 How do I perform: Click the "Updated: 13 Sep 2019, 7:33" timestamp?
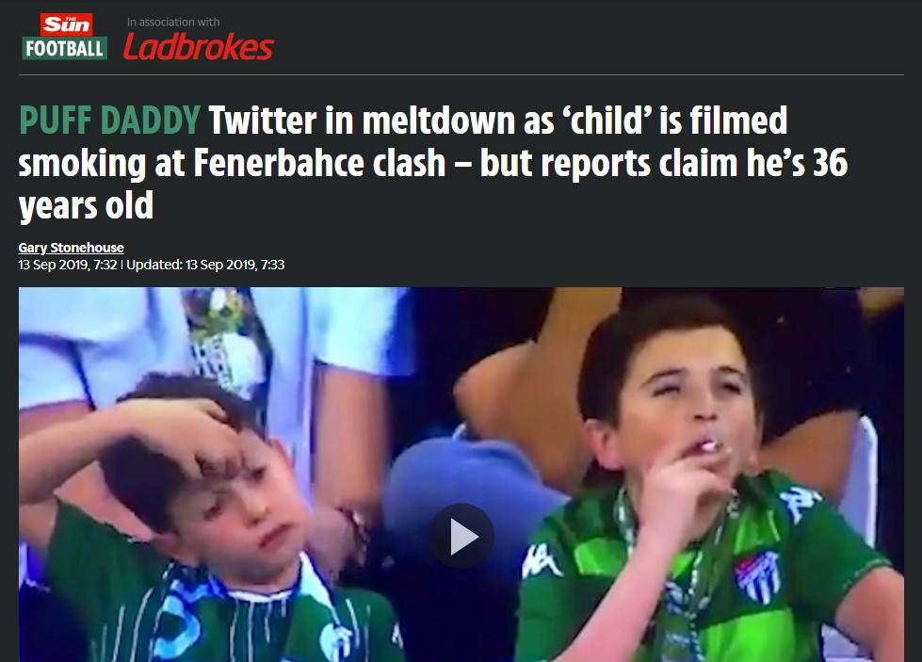click(x=206, y=265)
